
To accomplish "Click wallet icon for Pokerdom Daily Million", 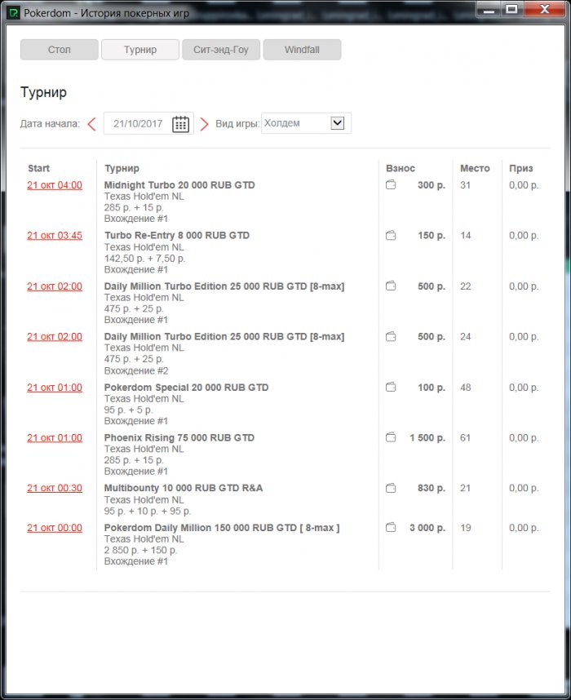I will pyautogui.click(x=391, y=528).
